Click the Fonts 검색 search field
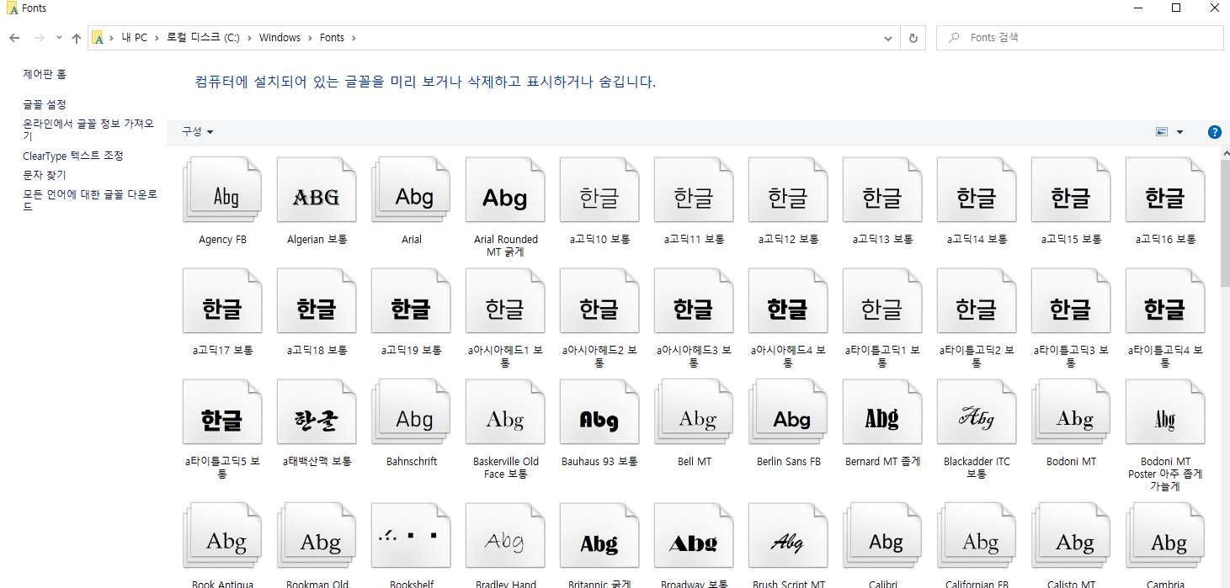 point(1079,38)
